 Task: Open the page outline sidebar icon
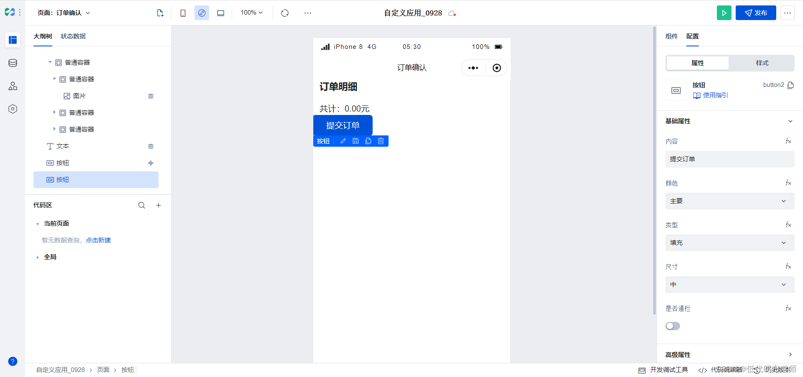pyautogui.click(x=13, y=40)
